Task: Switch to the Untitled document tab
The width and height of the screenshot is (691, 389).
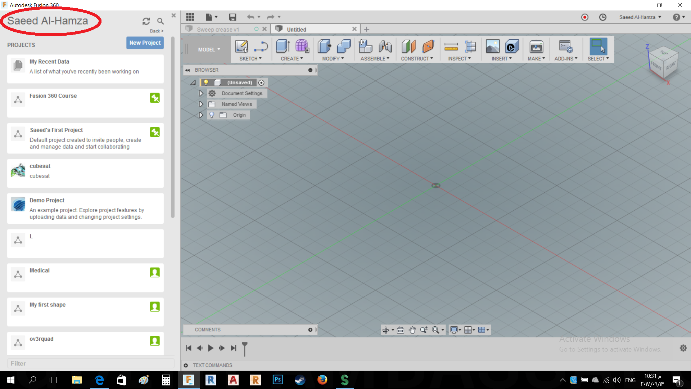Action: click(297, 29)
